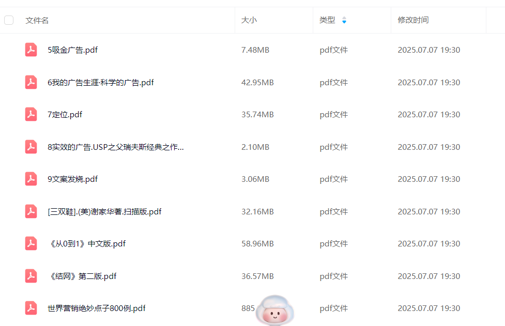Sort files by 文件名 column header
This screenshot has width=505, height=326.
pyautogui.click(x=37, y=20)
